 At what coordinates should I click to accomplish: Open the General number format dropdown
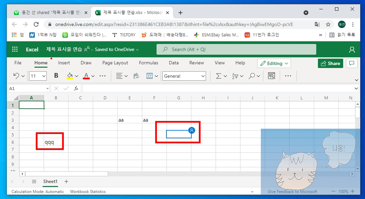coord(184,76)
